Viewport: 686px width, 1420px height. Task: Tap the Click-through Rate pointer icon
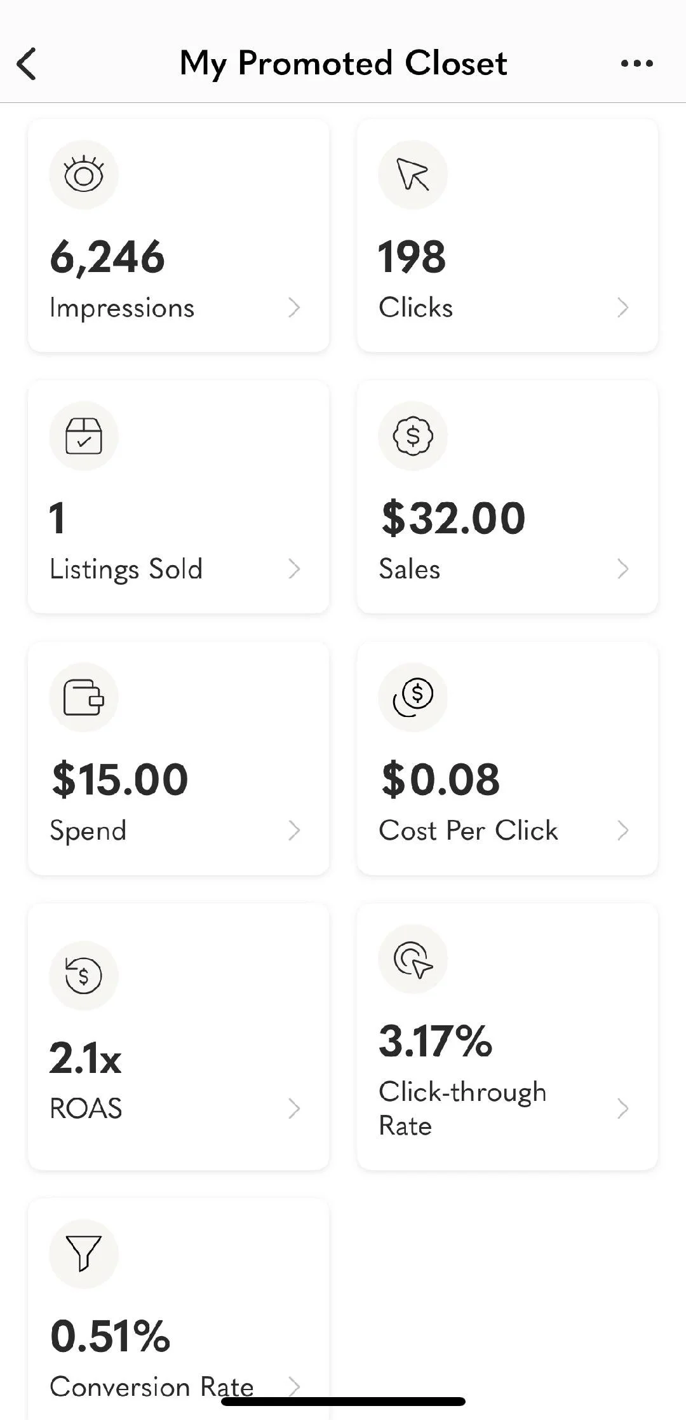(413, 959)
